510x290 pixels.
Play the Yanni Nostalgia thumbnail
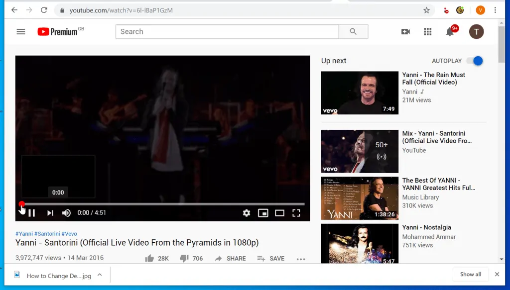coord(360,243)
